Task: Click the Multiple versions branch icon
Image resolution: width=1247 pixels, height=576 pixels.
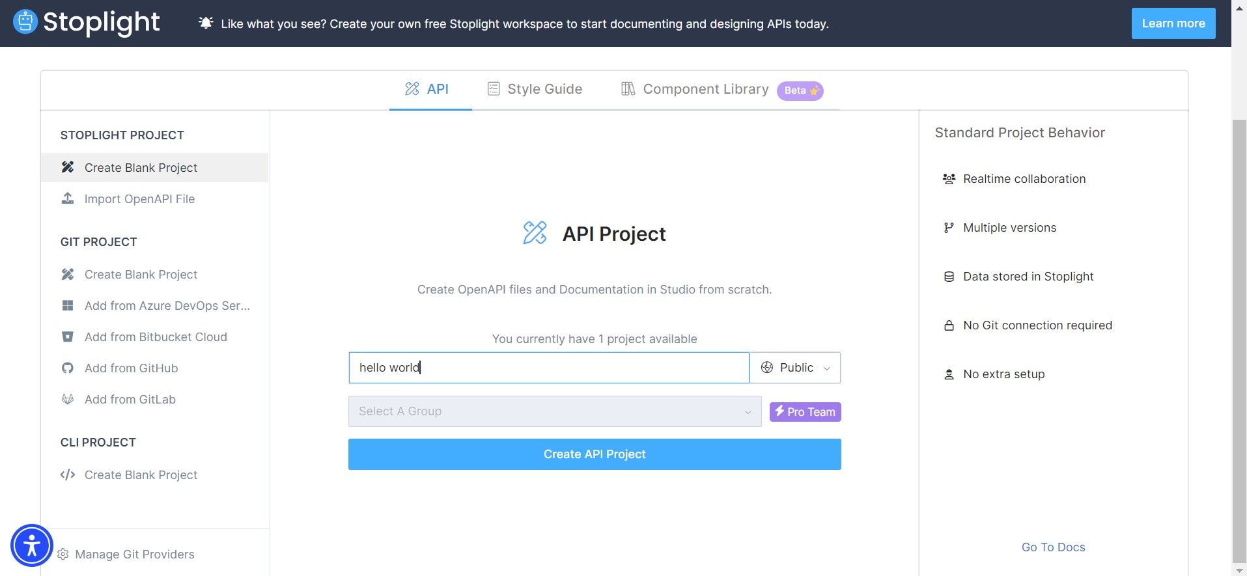Action: click(x=949, y=228)
